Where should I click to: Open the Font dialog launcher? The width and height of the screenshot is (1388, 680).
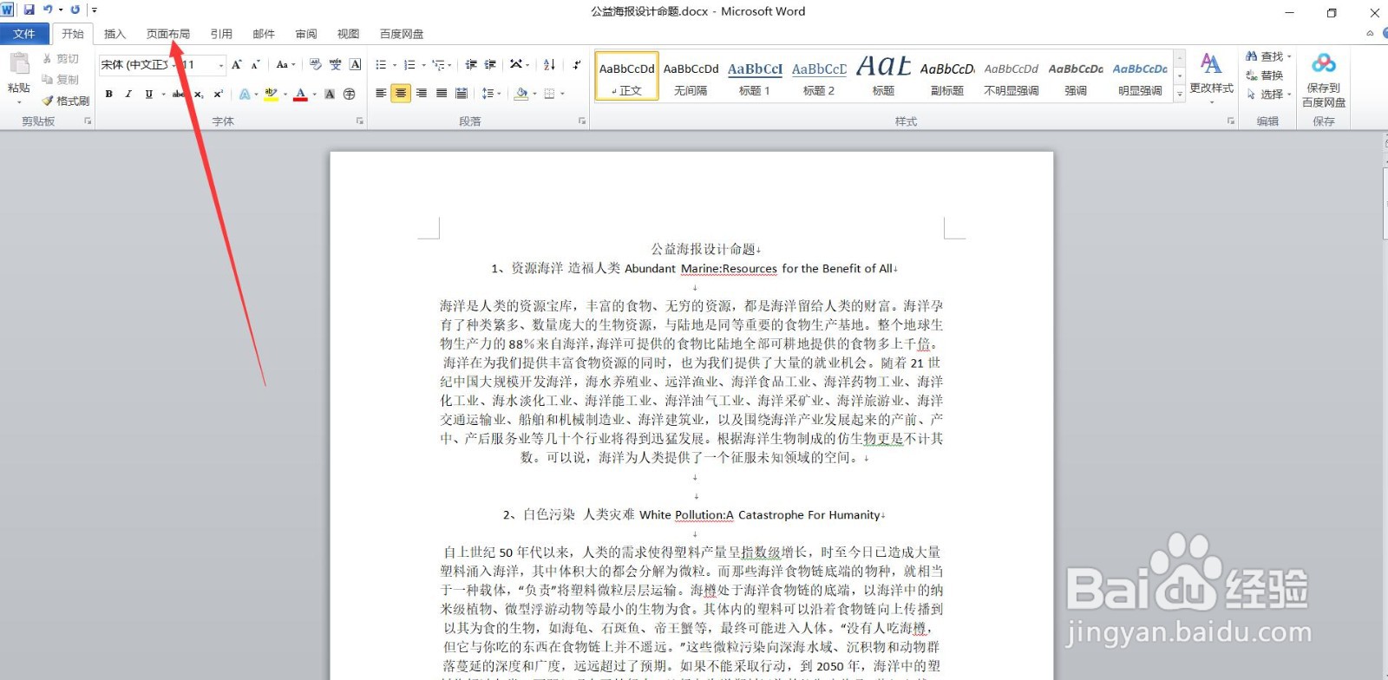[359, 121]
